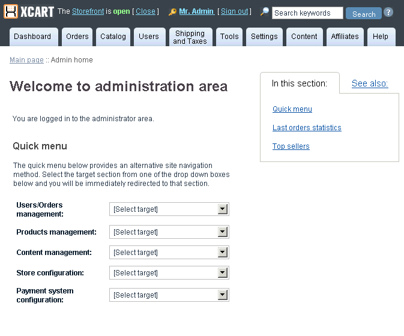Viewport: 404px width, 336px height.
Task: Focus the Search keywords field
Action: [307, 13]
